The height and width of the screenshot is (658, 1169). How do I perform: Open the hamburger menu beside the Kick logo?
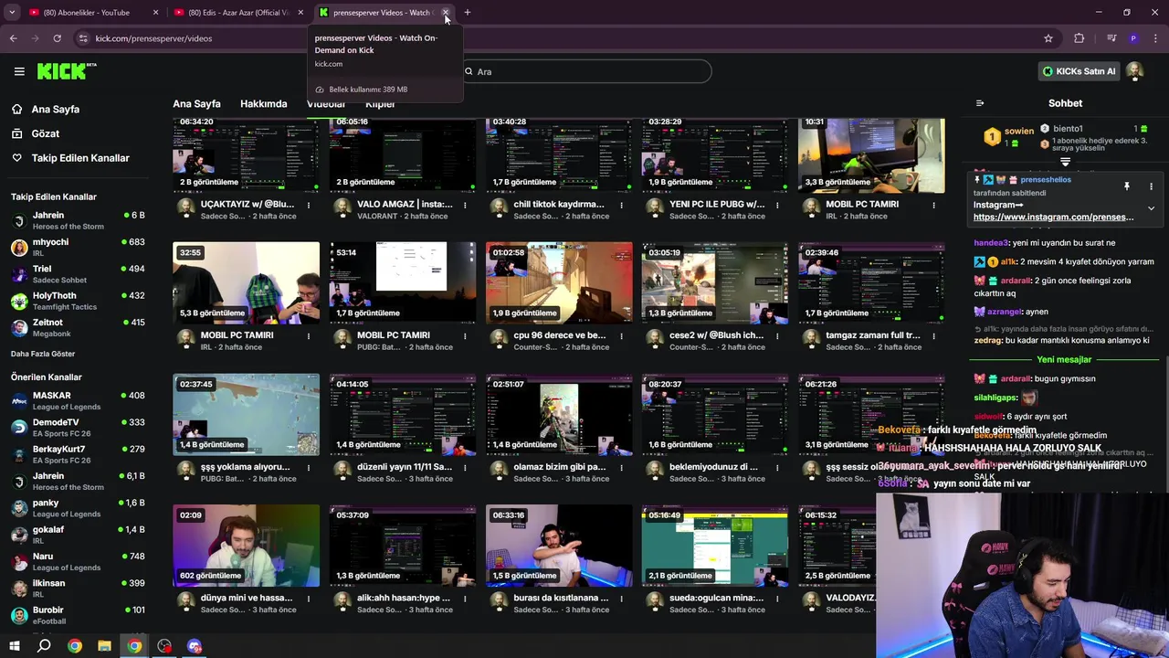(19, 71)
